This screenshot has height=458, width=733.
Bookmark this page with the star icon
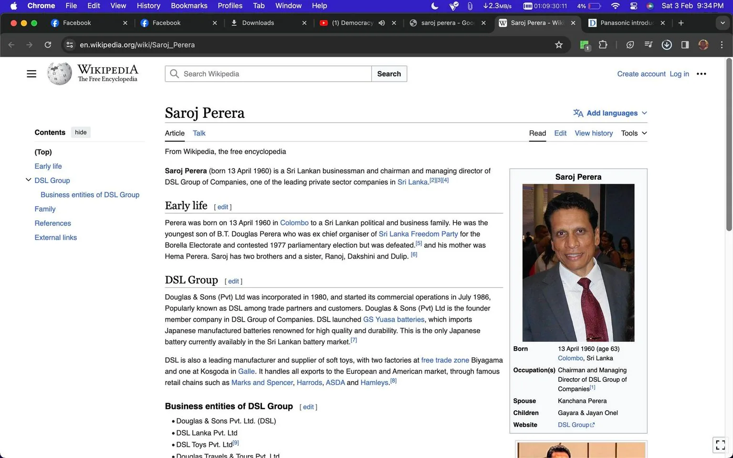tap(558, 44)
